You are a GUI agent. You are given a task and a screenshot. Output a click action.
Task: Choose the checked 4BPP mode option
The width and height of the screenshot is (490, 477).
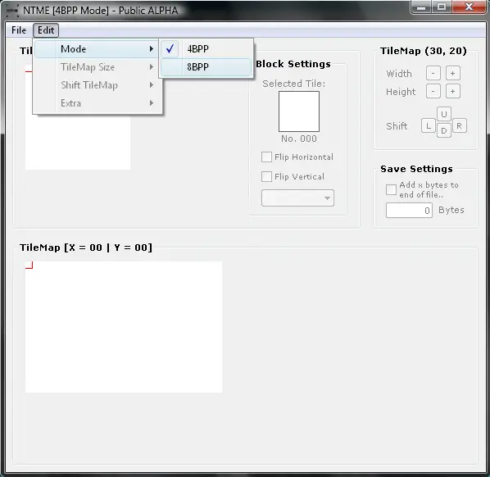click(206, 48)
